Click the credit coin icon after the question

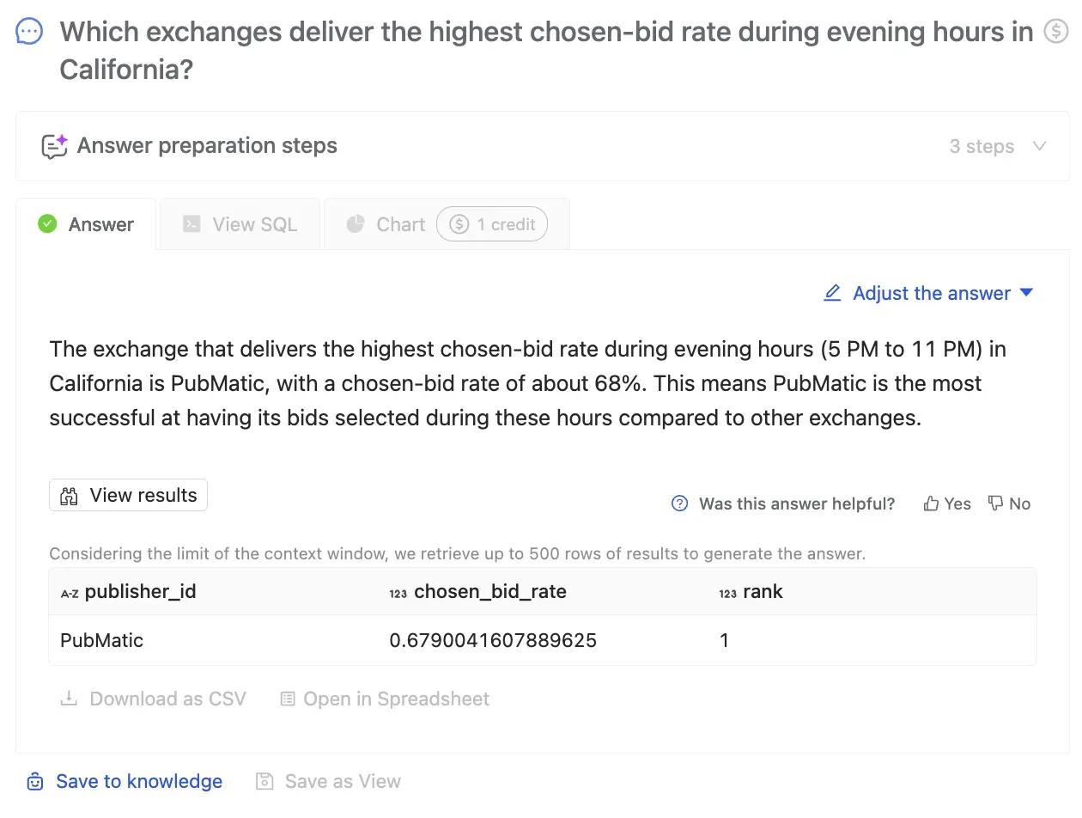[x=1055, y=32]
